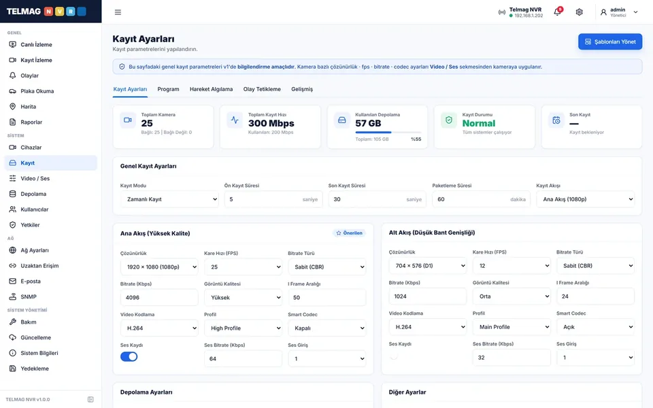Click the Plaka Okuma car icon
Image resolution: width=653 pixels, height=408 pixels.
[x=12, y=91]
